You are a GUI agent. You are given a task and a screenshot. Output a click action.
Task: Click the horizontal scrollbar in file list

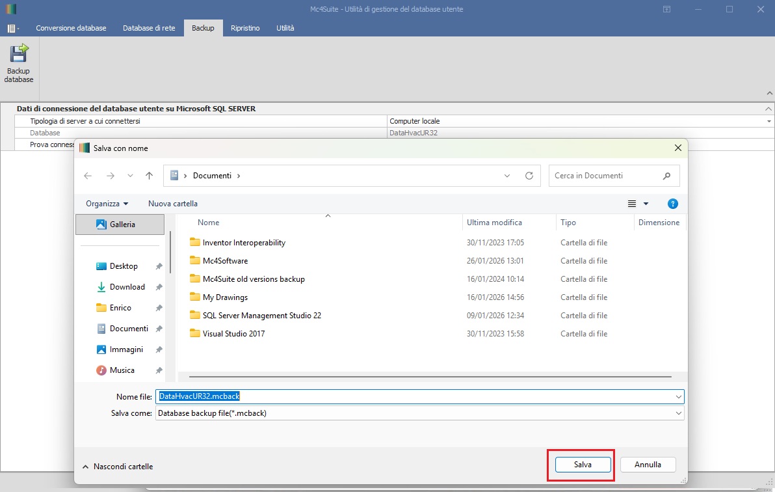pos(429,376)
